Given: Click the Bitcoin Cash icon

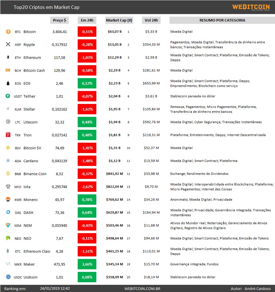Looking at the screenshot, I should click(8, 70).
